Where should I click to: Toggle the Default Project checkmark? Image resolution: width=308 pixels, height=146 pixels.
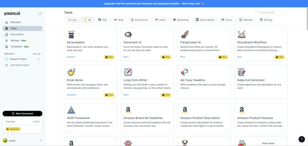[38, 59]
